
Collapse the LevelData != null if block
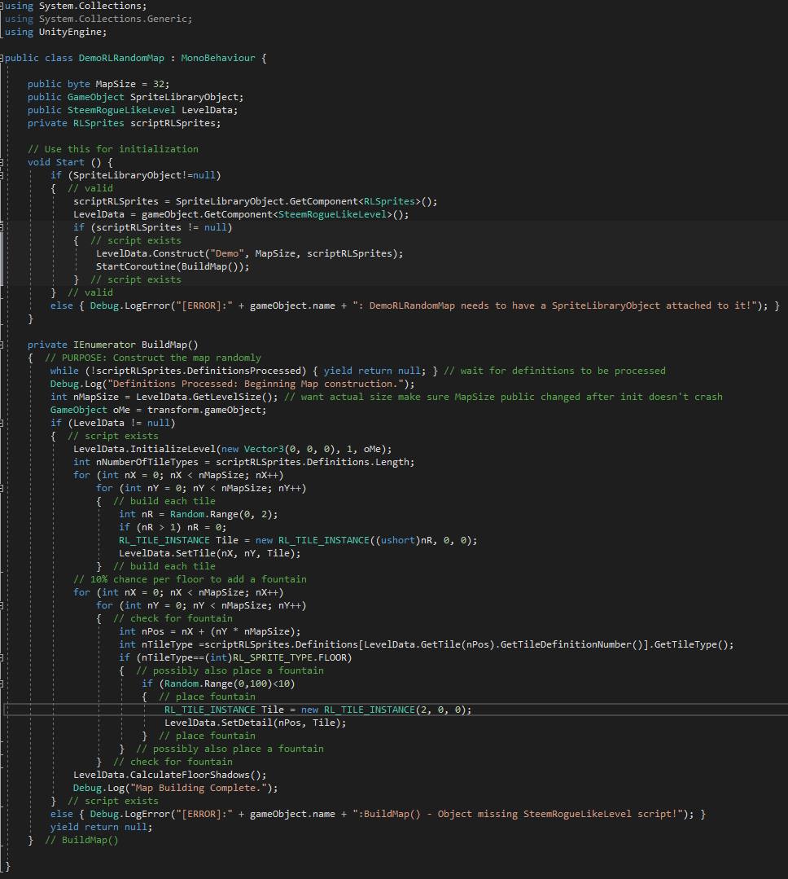click(2, 424)
